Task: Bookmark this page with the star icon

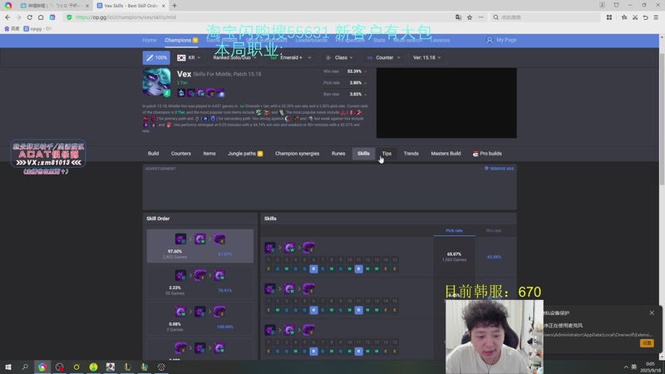Action: click(x=470, y=17)
